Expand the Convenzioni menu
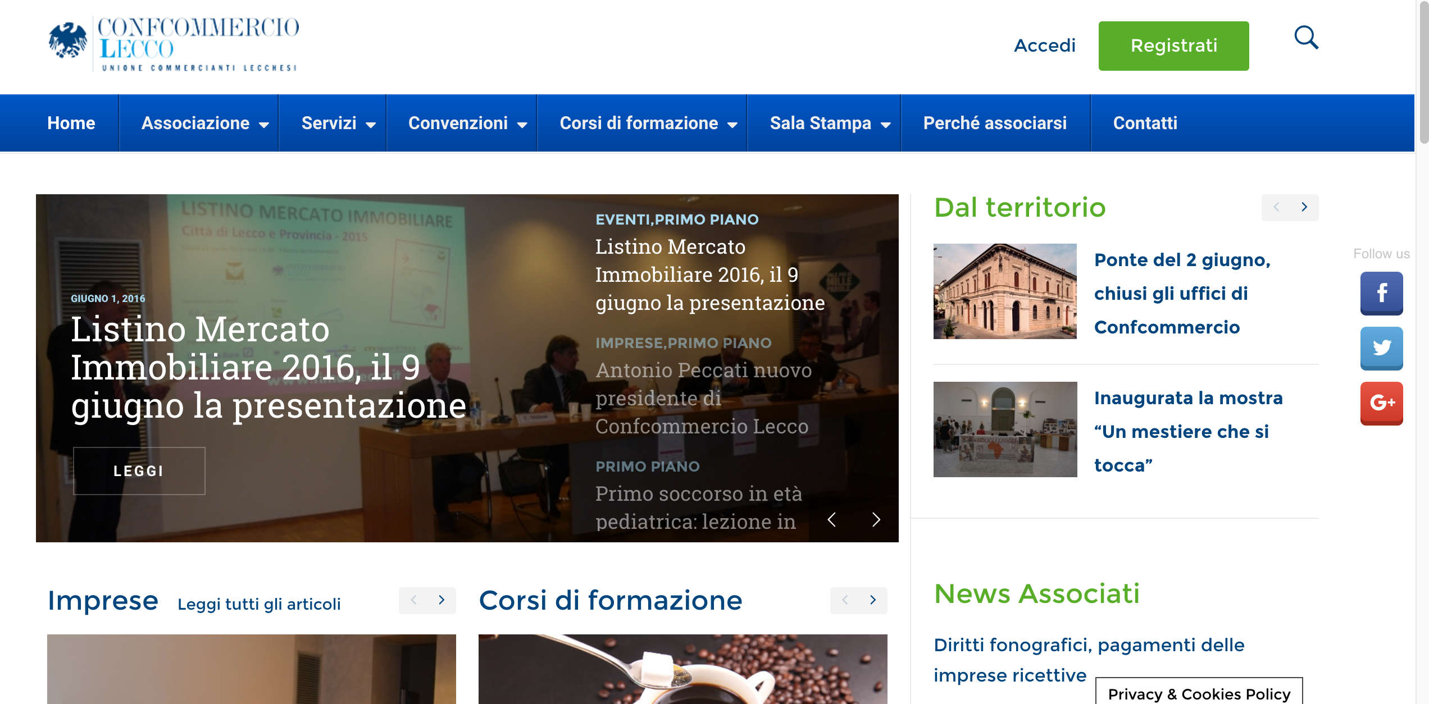 pyautogui.click(x=462, y=123)
